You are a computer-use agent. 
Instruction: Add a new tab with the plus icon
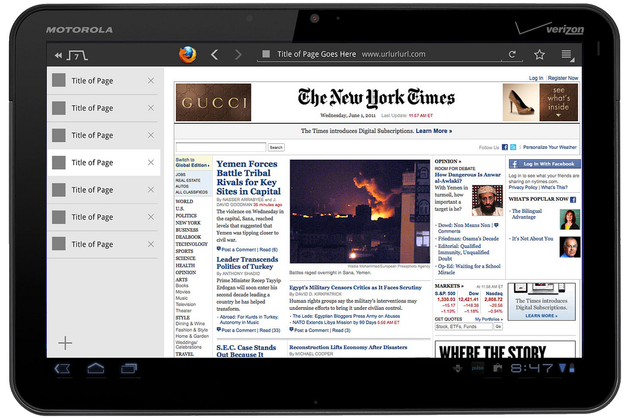(x=65, y=343)
